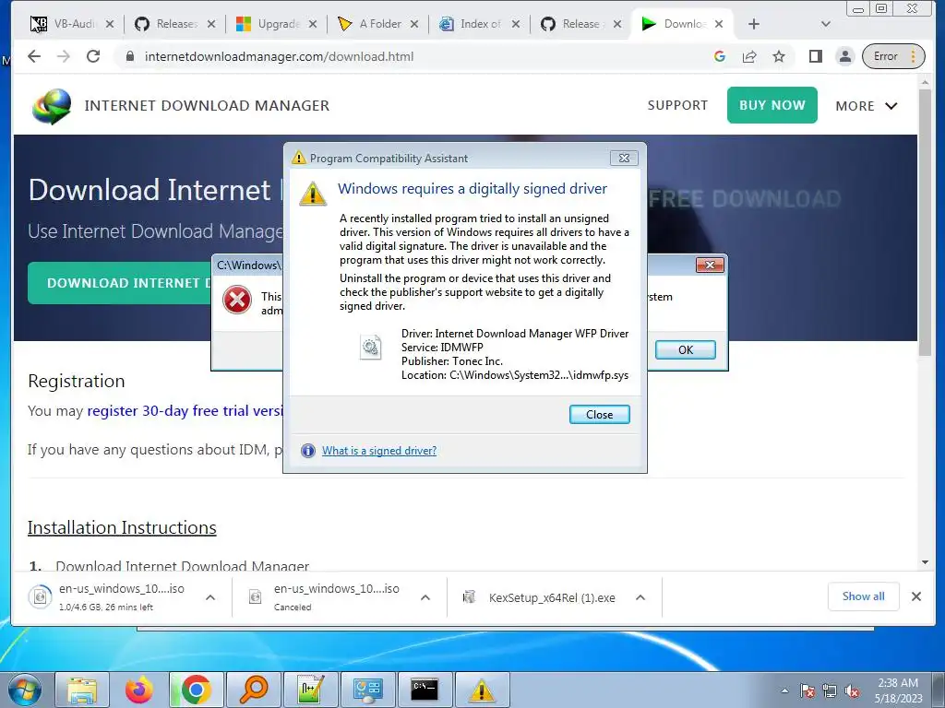Click the taskbar clock showing 2:38 AM

898,690
